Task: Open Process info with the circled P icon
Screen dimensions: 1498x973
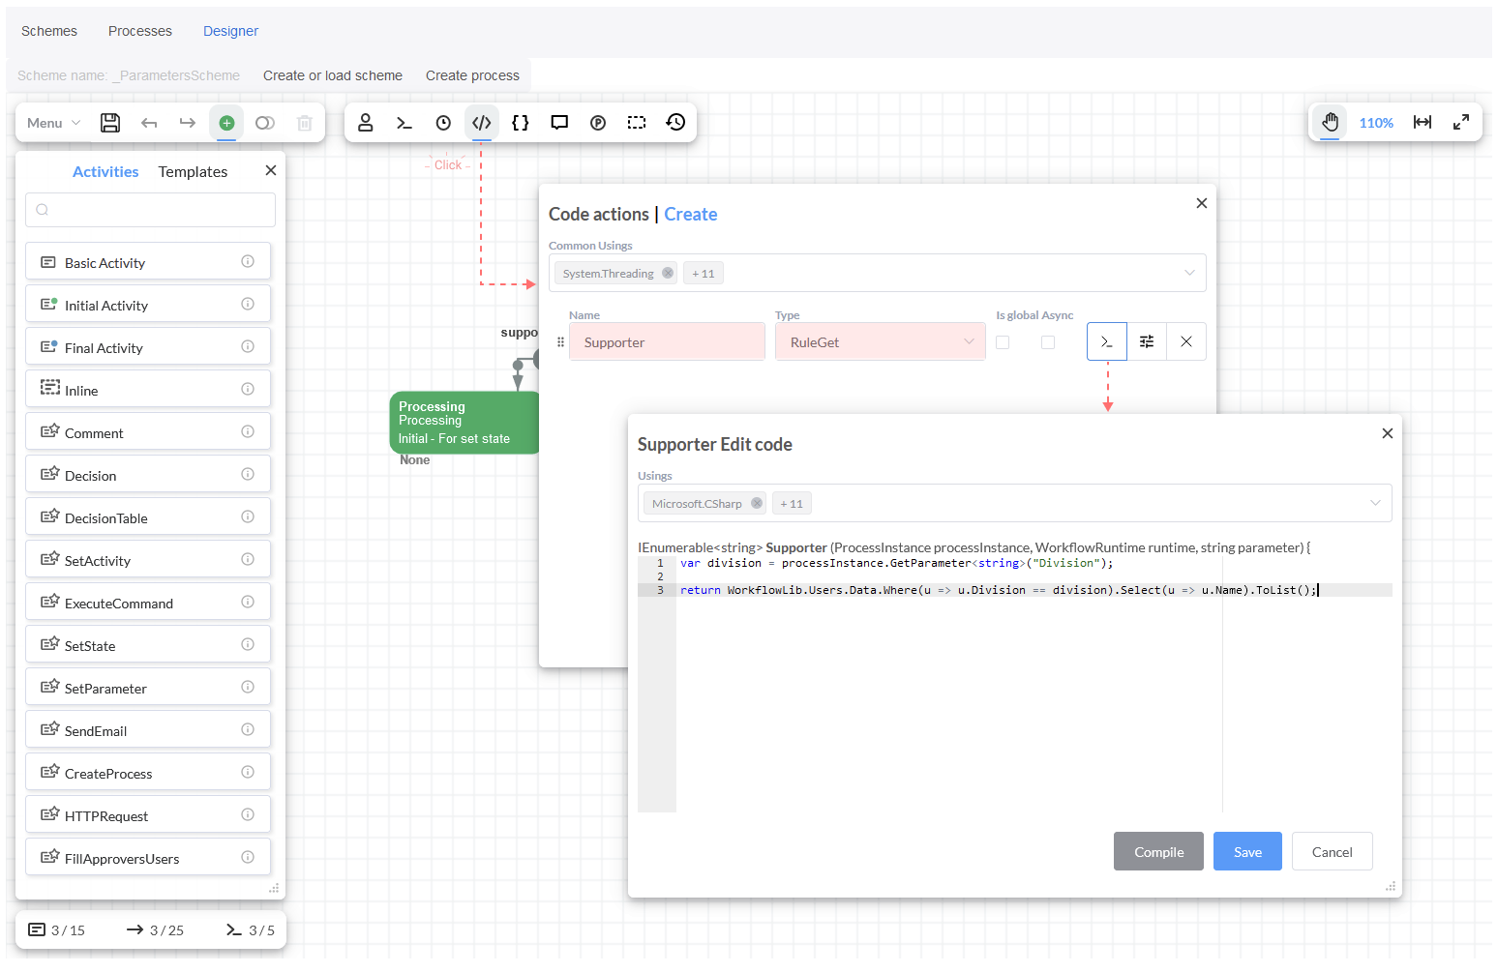Action: coord(598,123)
